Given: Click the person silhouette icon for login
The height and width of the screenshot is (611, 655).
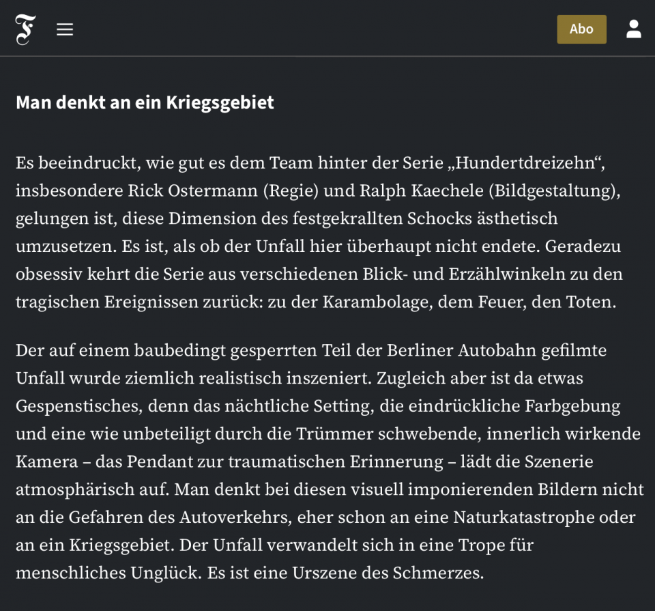Looking at the screenshot, I should point(634,29).
